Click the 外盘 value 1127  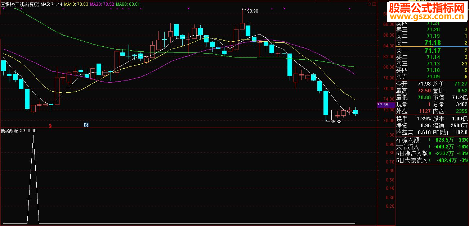[425, 111]
